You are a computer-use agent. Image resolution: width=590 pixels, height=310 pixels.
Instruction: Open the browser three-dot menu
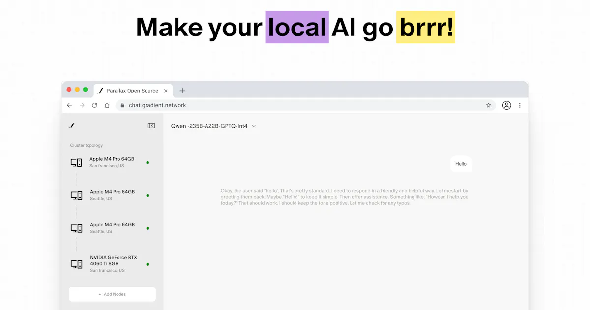click(520, 105)
